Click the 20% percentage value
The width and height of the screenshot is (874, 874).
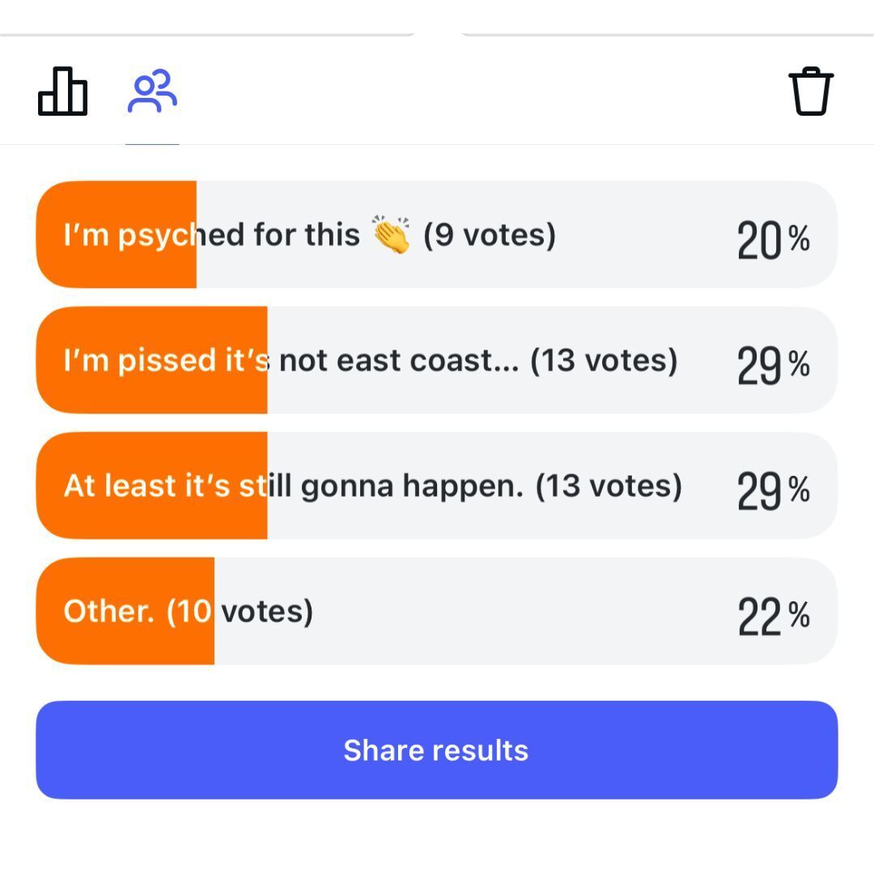click(x=773, y=240)
